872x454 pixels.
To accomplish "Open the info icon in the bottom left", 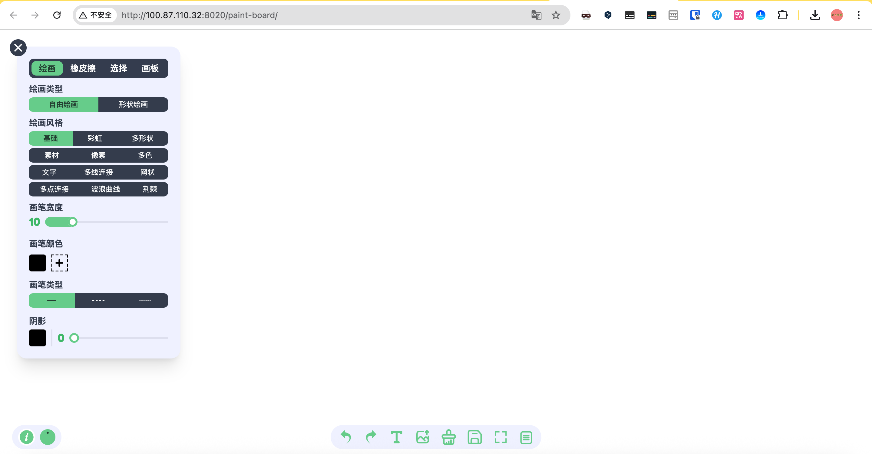I will (x=26, y=437).
